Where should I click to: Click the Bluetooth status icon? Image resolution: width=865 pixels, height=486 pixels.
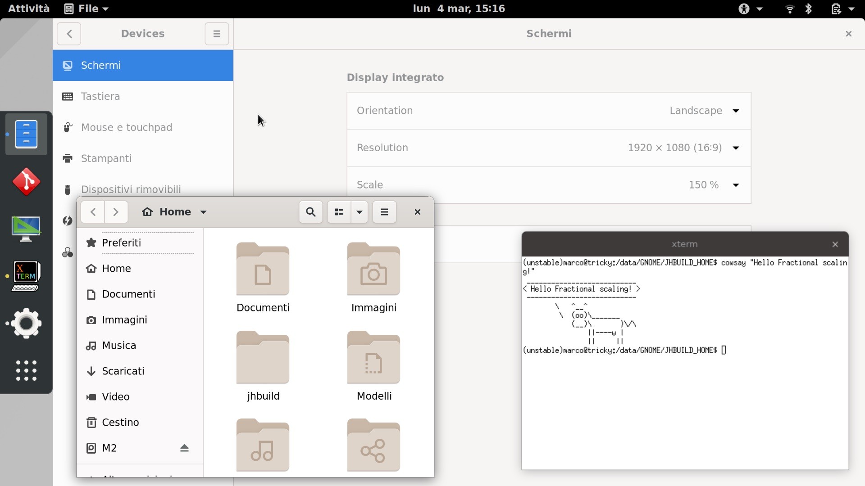809,9
